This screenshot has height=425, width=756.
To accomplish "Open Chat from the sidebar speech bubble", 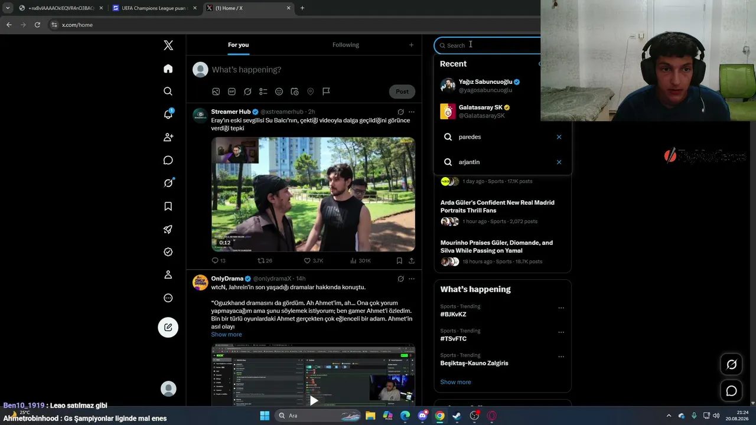I will [x=168, y=160].
